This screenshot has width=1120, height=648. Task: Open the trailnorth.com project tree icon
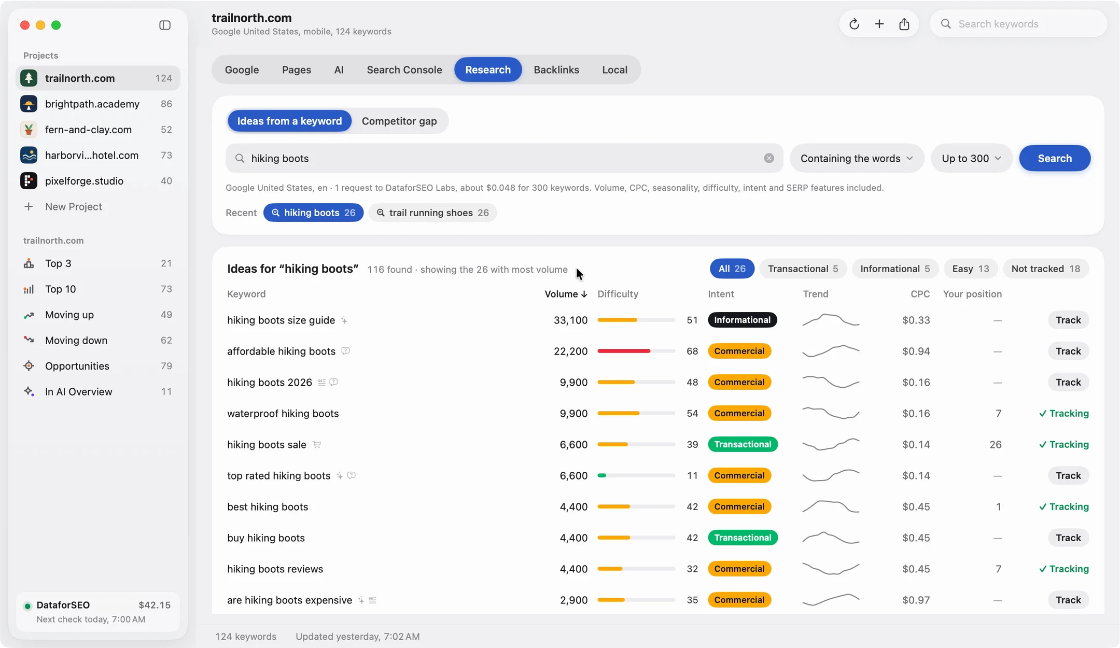point(29,78)
